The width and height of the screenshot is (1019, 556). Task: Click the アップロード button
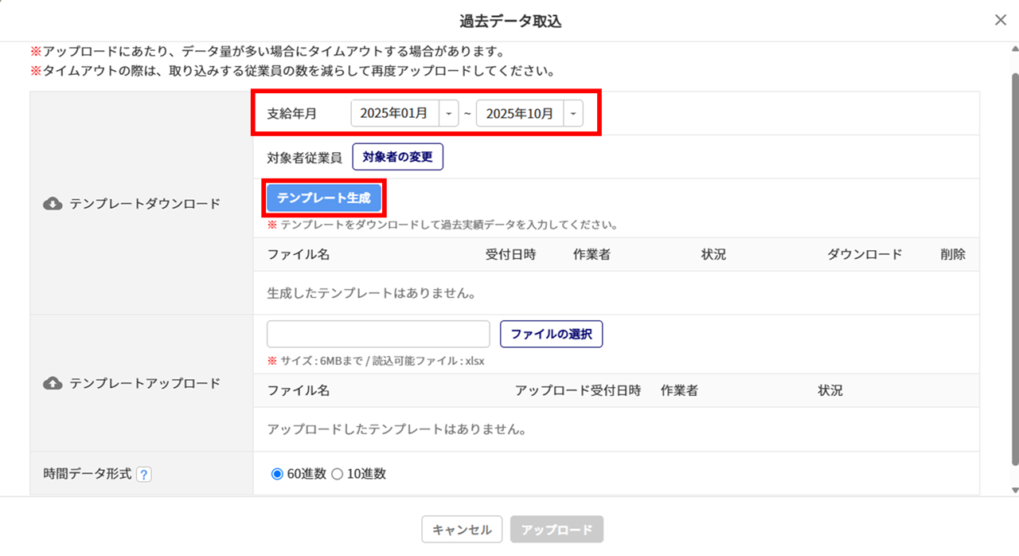[x=557, y=530]
